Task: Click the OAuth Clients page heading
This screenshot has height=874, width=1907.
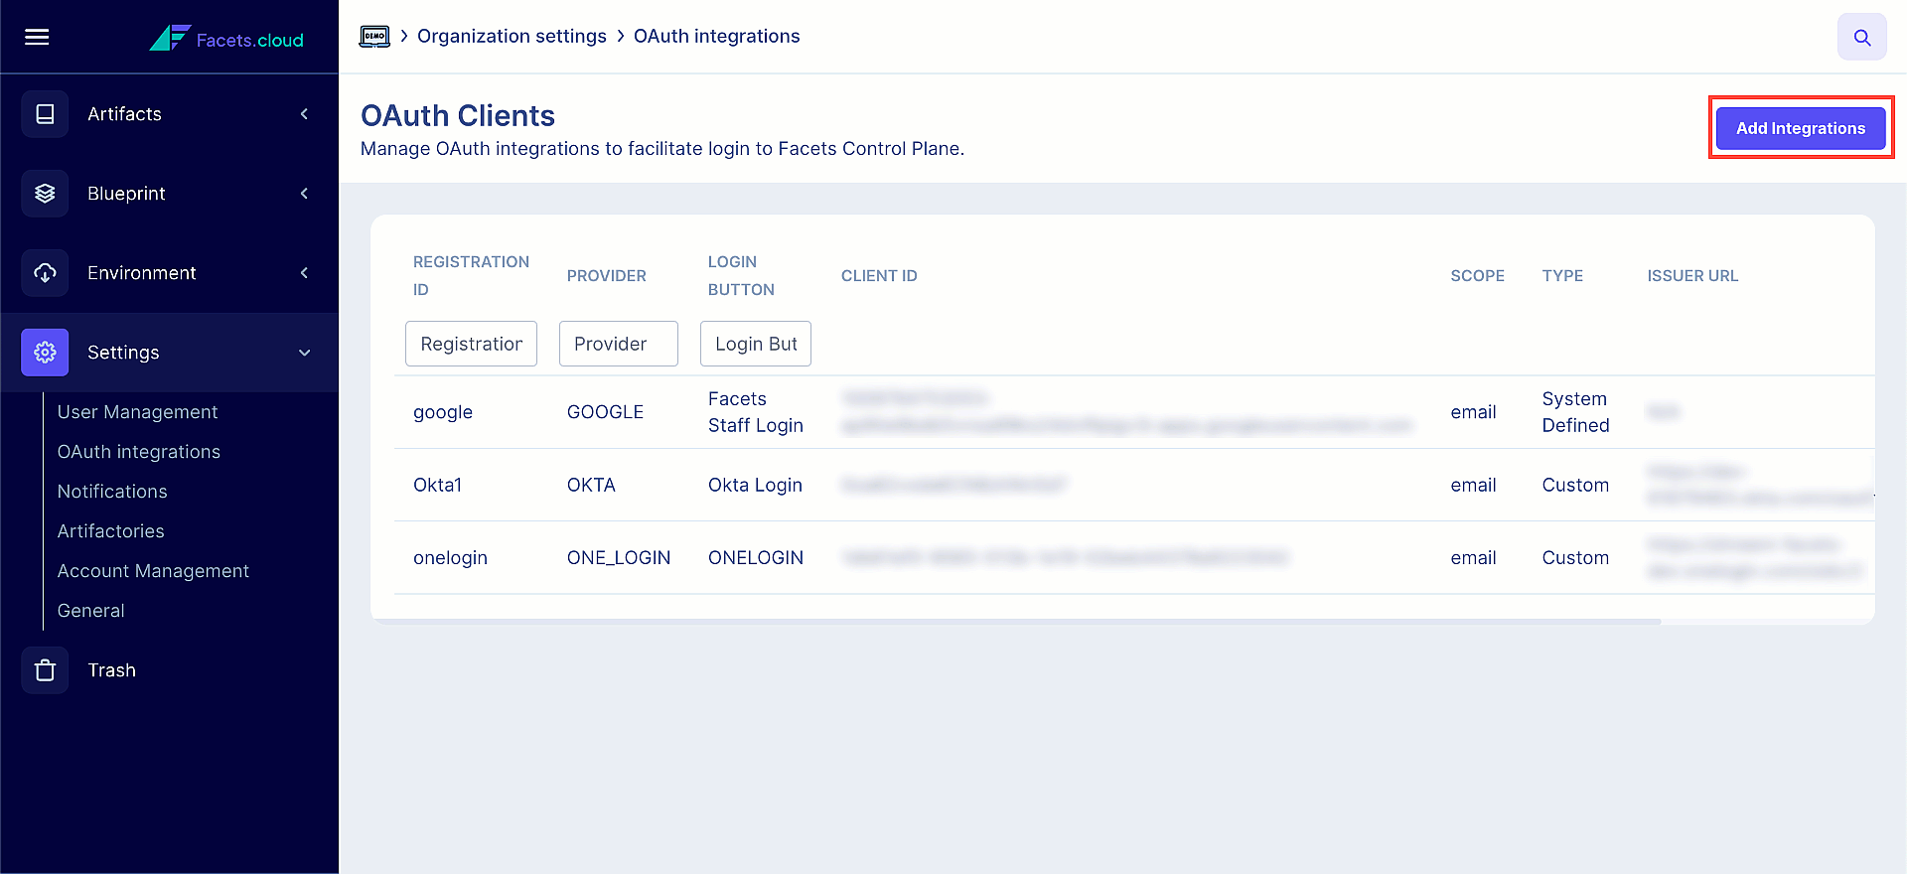Action: [x=458, y=115]
